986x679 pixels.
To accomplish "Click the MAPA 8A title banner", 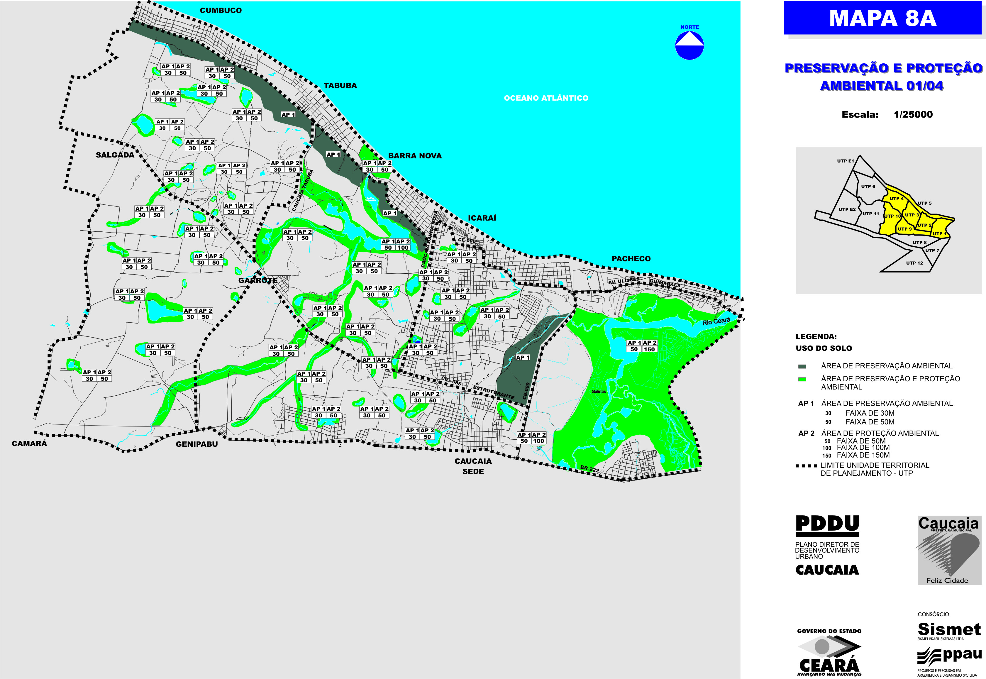I will [x=883, y=18].
